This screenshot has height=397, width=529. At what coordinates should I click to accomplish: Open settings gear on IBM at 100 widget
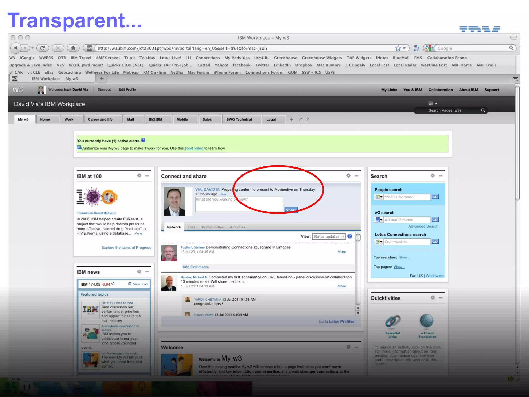pos(139,176)
